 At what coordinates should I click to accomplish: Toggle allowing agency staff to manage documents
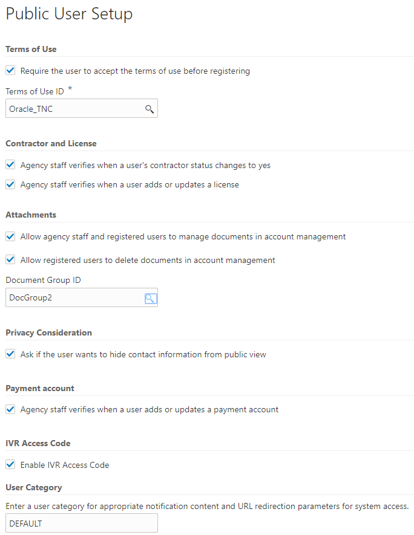[10, 236]
